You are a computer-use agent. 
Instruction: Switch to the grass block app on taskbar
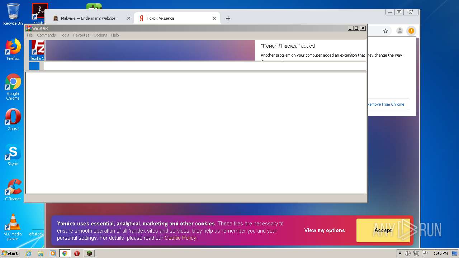click(89, 253)
